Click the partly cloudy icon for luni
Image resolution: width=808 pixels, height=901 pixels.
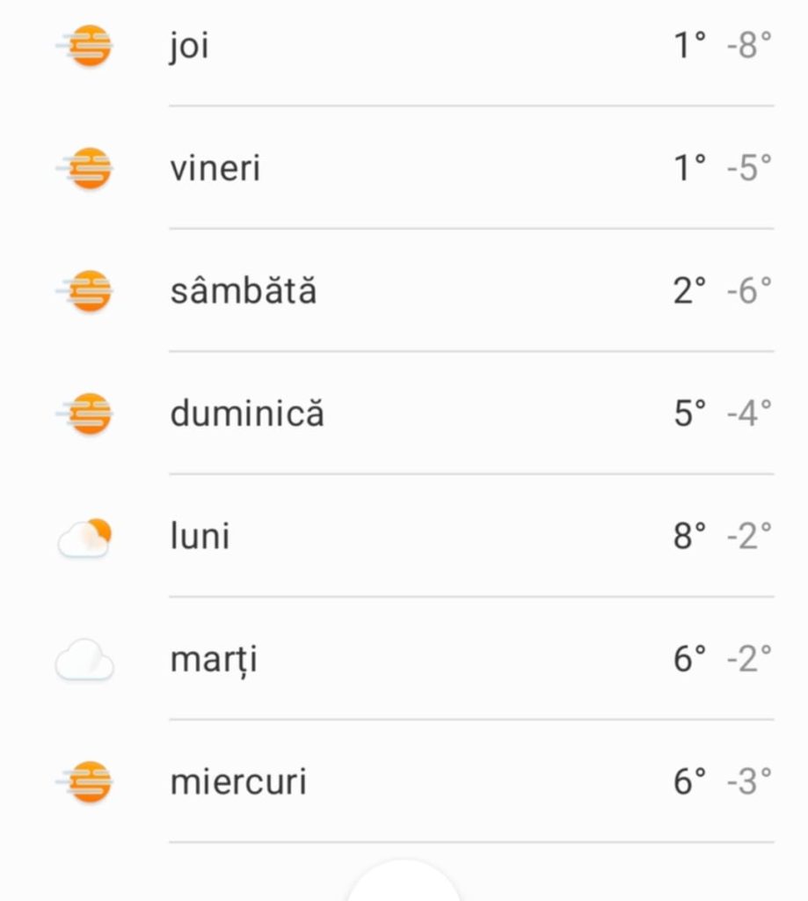tap(85, 537)
